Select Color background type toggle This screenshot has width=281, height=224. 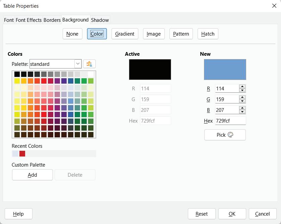(x=97, y=34)
